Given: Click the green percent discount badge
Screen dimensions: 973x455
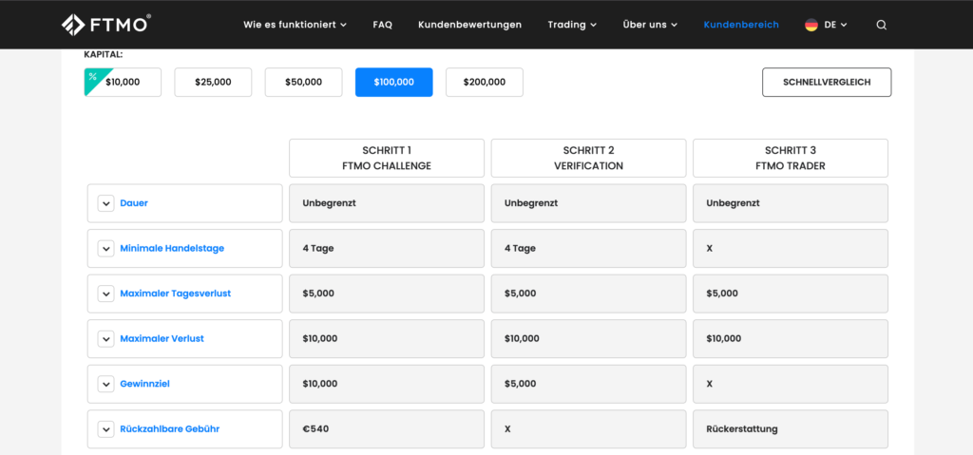Looking at the screenshot, I should pyautogui.click(x=92, y=76).
